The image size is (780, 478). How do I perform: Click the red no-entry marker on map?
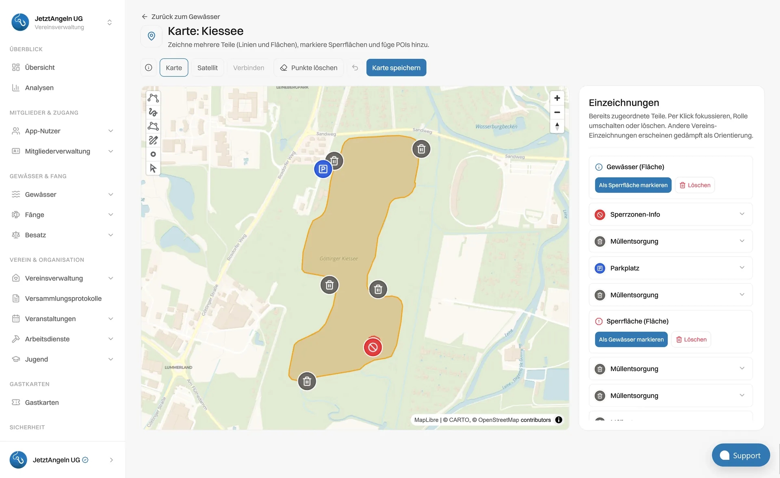pyautogui.click(x=373, y=348)
